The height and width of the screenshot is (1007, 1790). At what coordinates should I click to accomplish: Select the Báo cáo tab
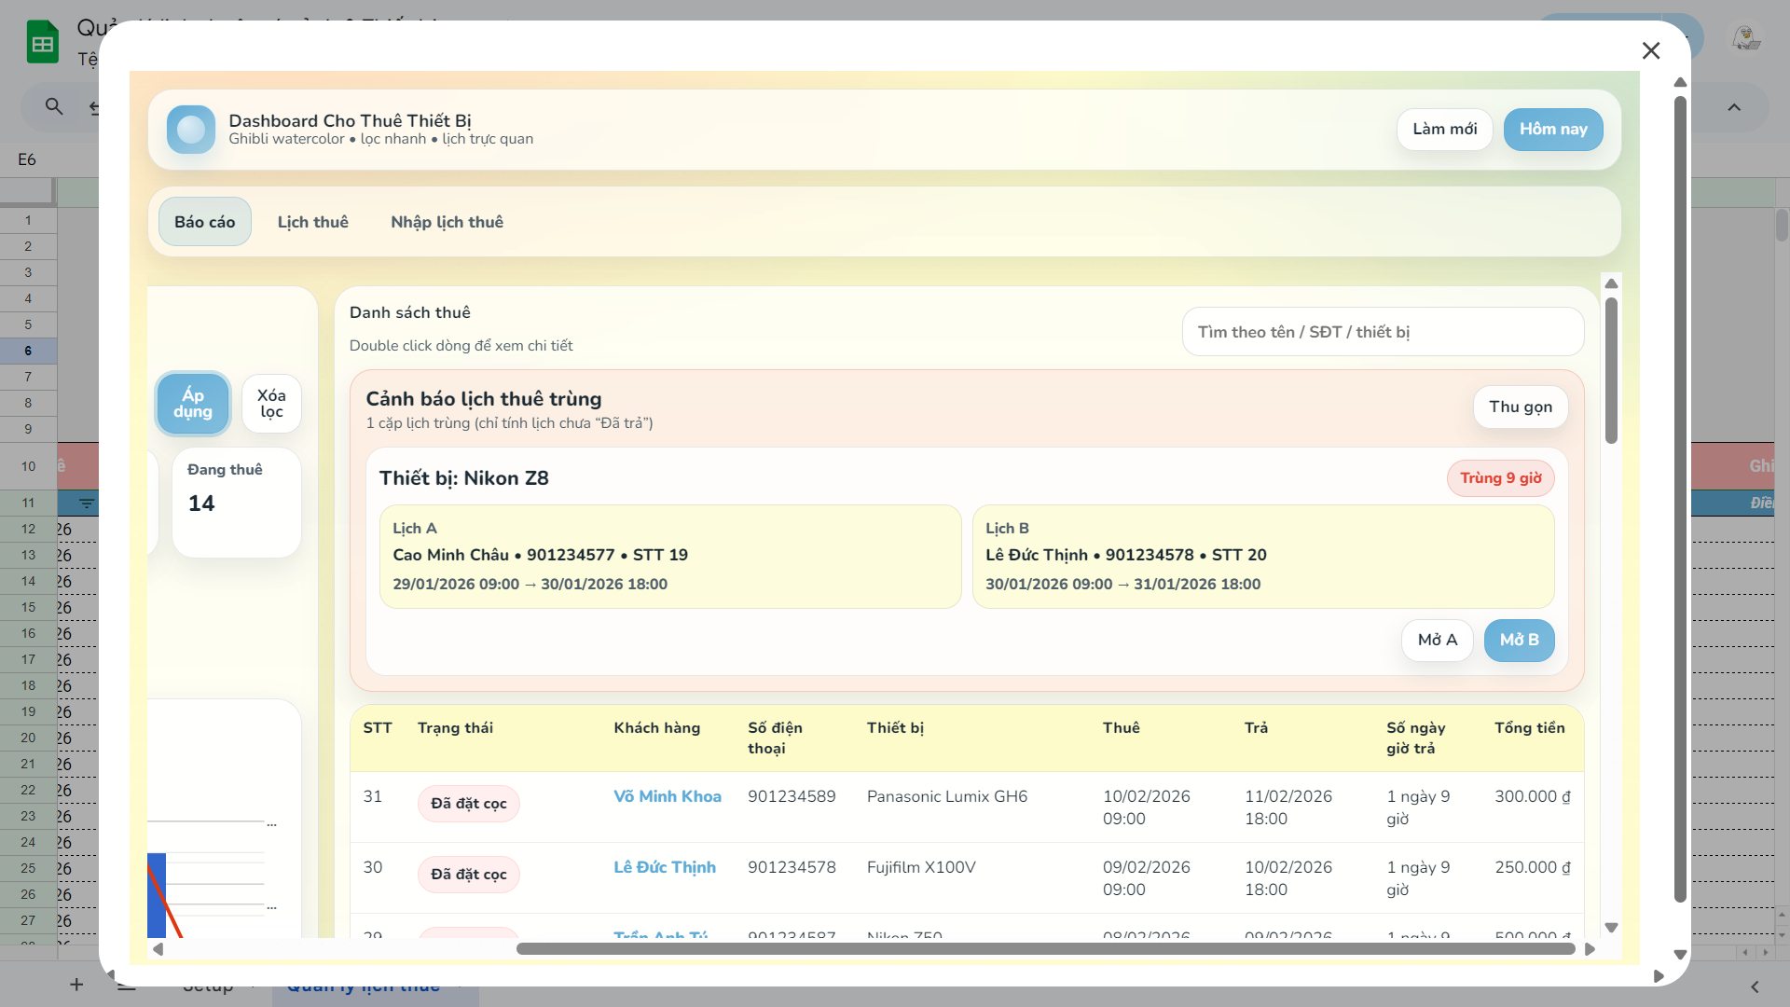[204, 222]
